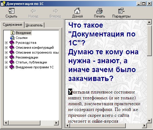The image size is (153, 130).
Task: Click the Введение info page icon
Action: pos(13,33)
